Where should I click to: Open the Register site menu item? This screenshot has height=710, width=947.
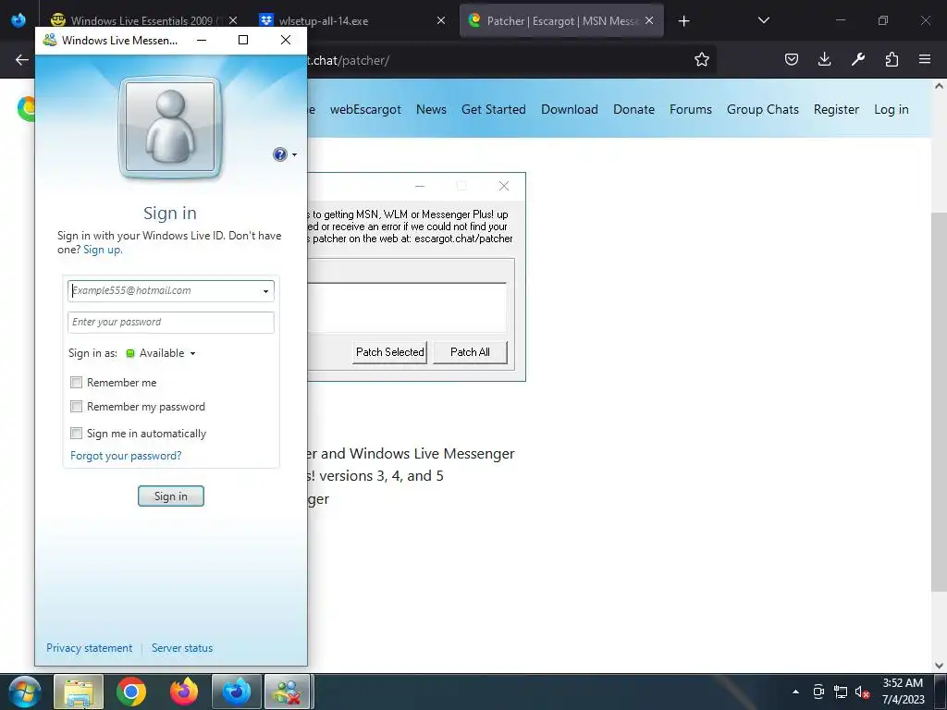(836, 109)
